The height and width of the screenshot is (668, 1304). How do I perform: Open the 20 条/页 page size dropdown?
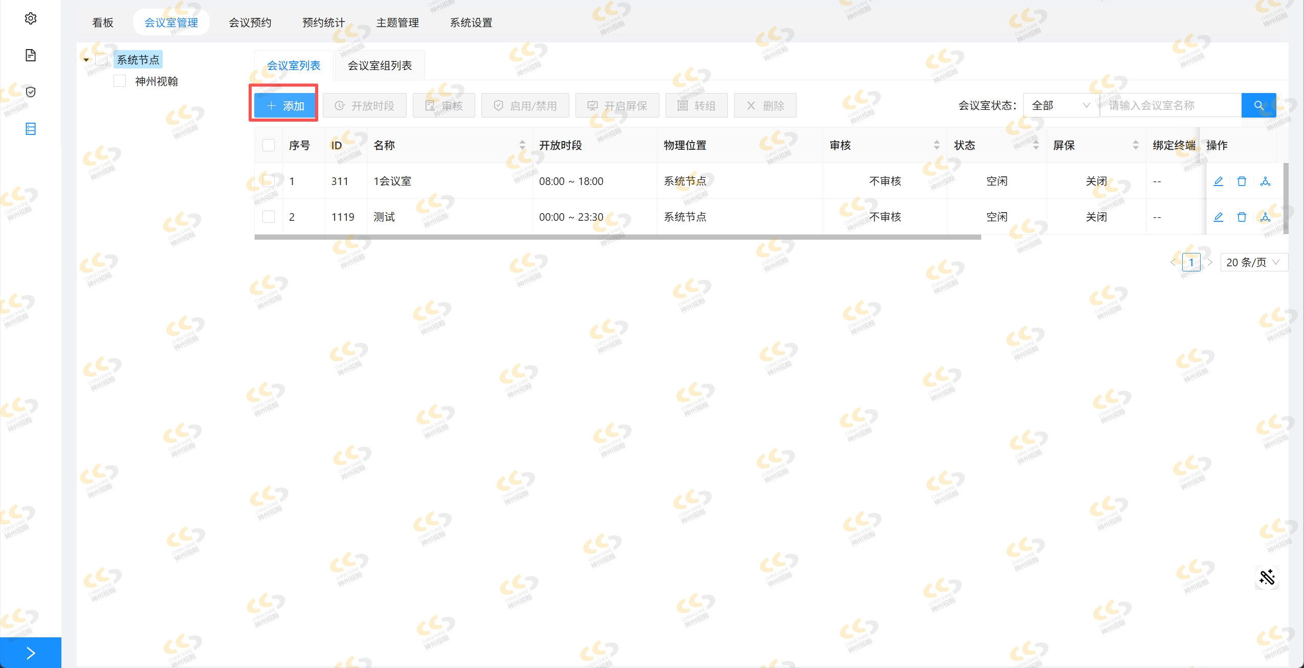[x=1253, y=262]
